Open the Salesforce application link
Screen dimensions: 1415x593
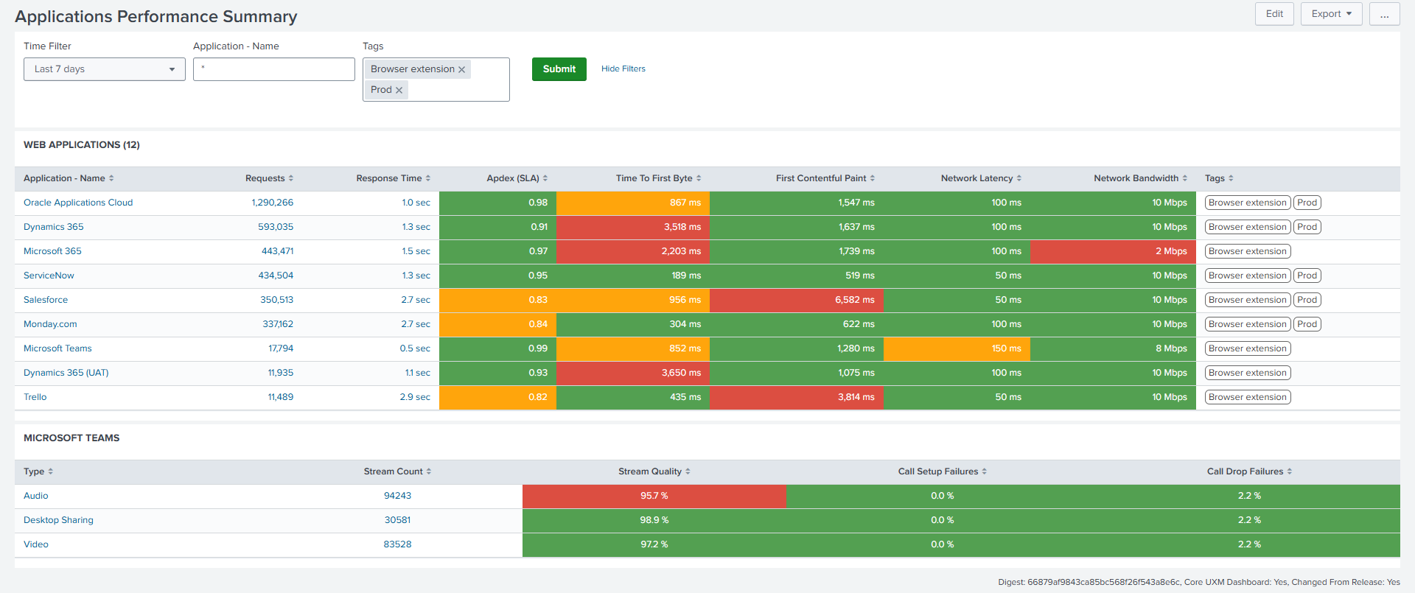[x=46, y=300]
